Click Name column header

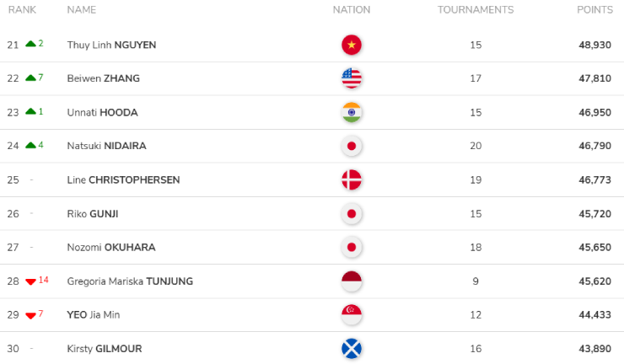[82, 10]
